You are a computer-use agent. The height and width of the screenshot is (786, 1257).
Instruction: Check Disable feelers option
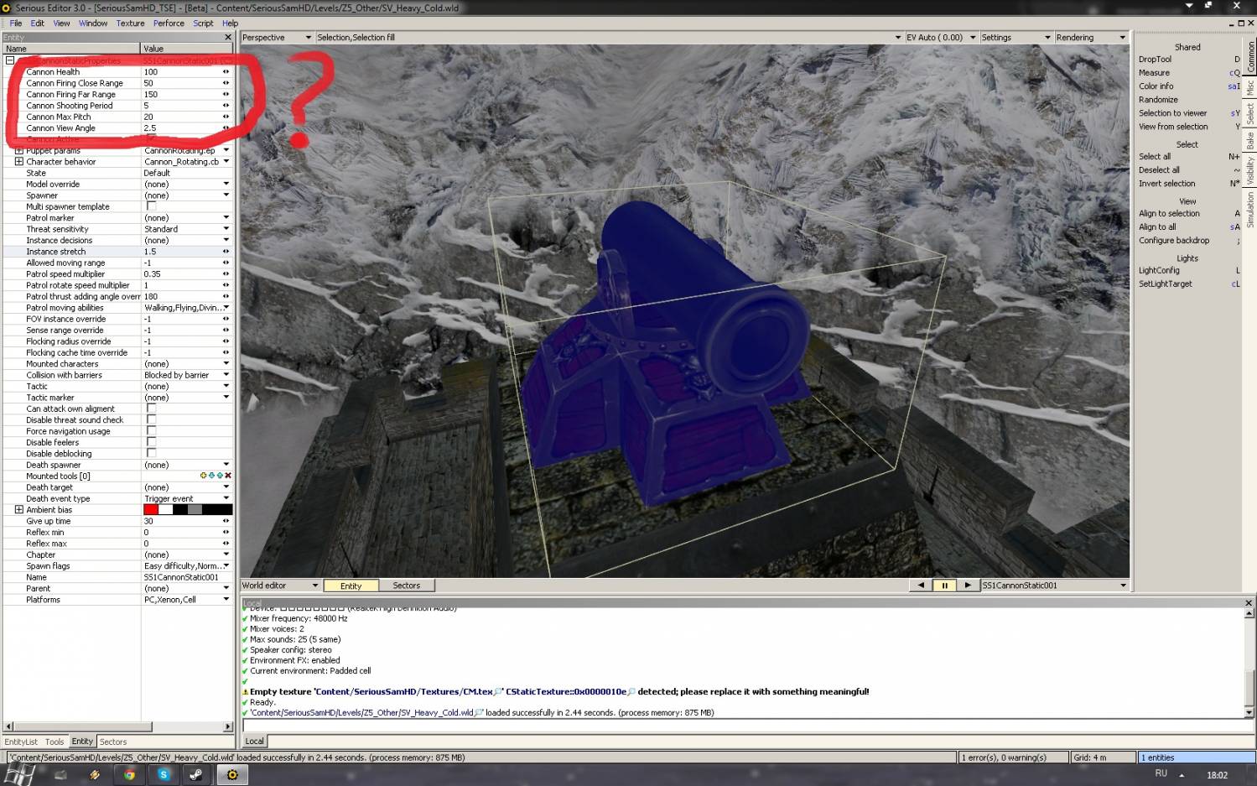151,442
